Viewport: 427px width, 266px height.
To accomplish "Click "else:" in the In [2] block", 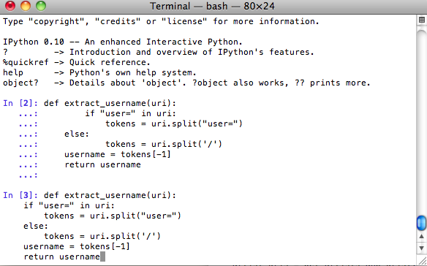I will point(77,134).
